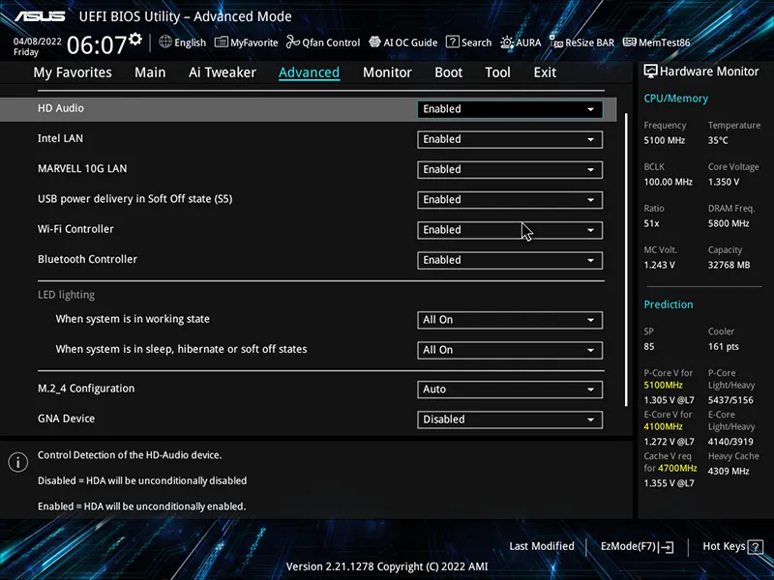Select M.2_4 Configuration label
Screen dimensions: 774x580
pyautogui.click(x=86, y=389)
